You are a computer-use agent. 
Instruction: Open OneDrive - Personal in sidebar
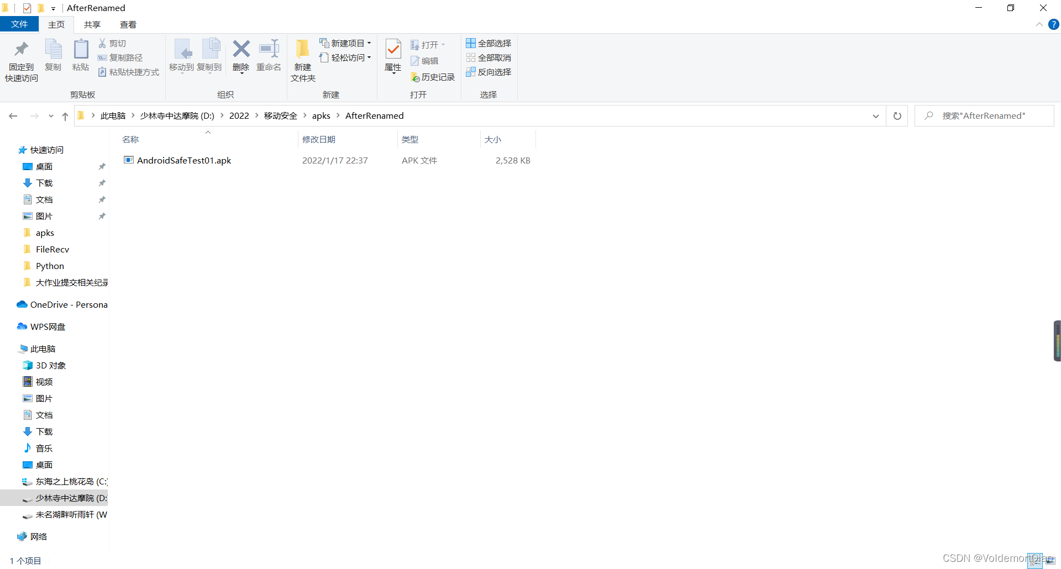[62, 304]
